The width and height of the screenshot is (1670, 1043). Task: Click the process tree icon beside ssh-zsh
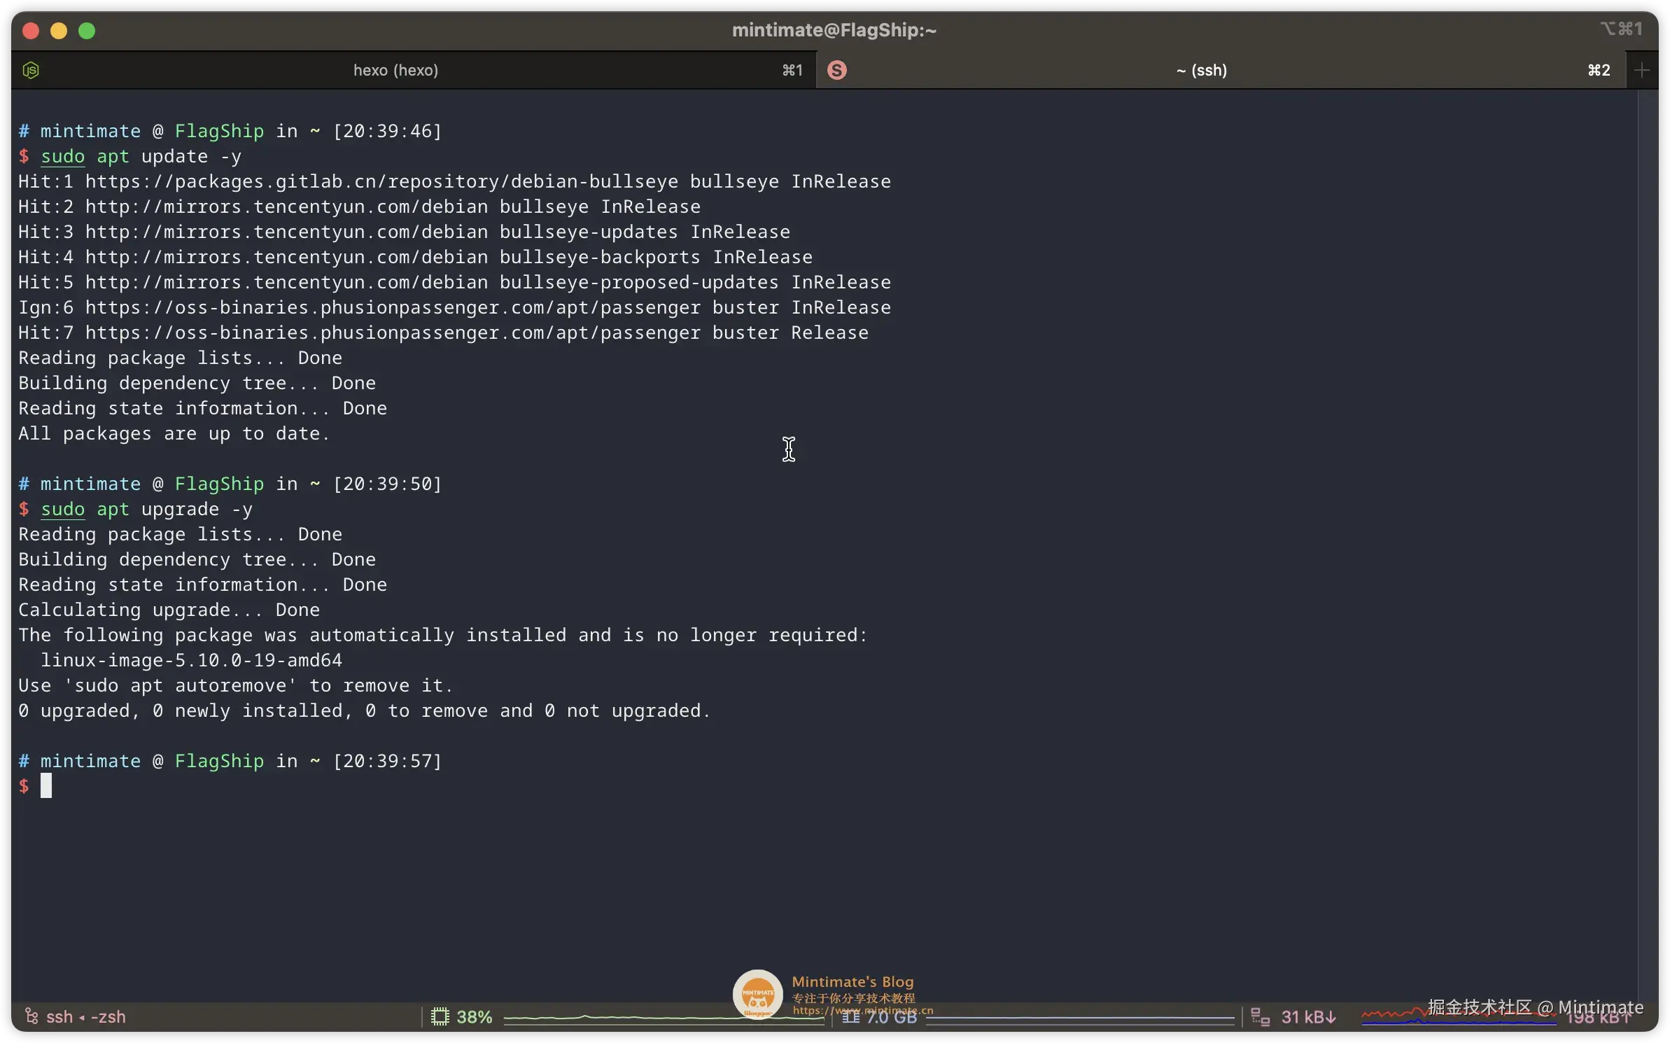coord(31,1018)
